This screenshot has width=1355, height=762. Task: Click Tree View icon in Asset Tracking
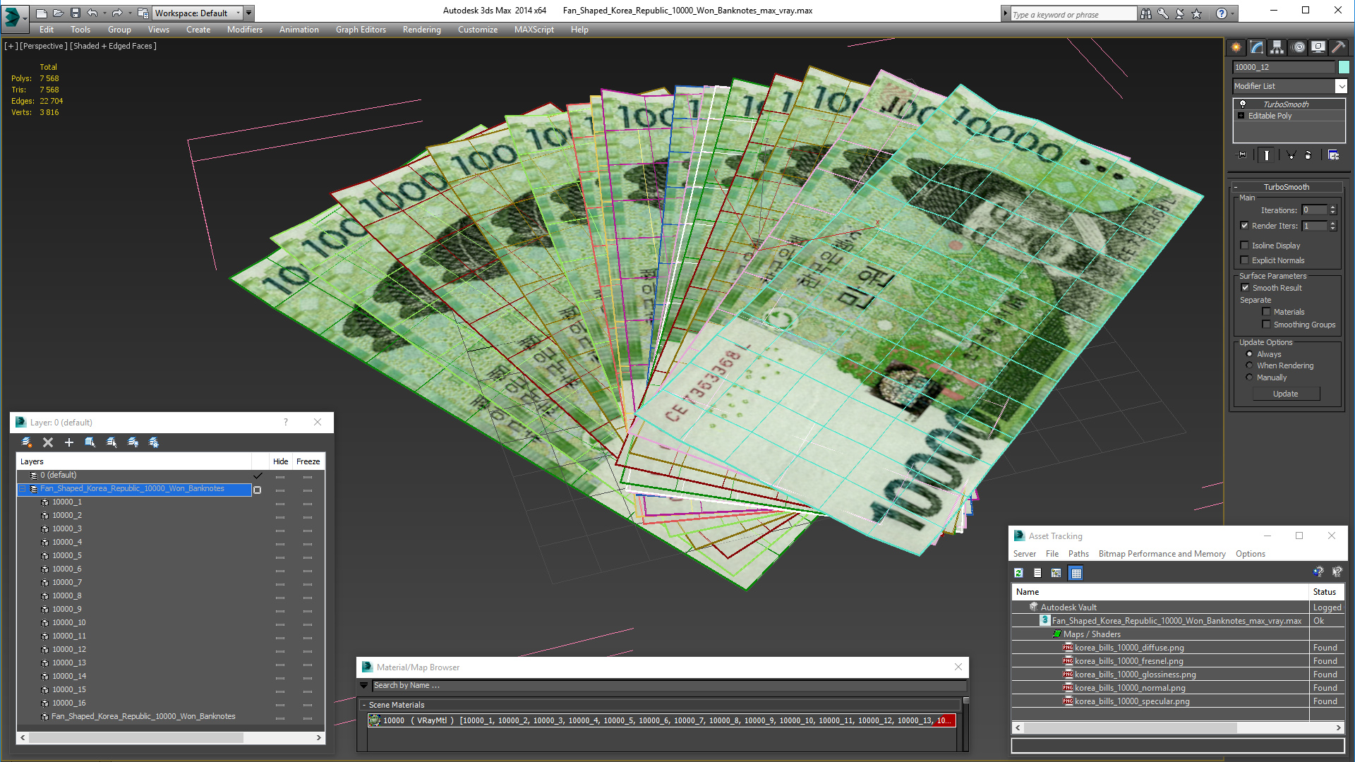coord(1056,573)
